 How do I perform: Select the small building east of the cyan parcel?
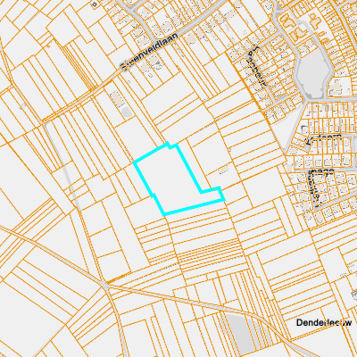[x=223, y=170]
